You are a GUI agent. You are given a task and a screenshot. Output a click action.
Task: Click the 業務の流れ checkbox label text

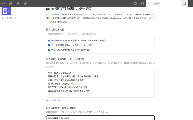tap(78, 41)
